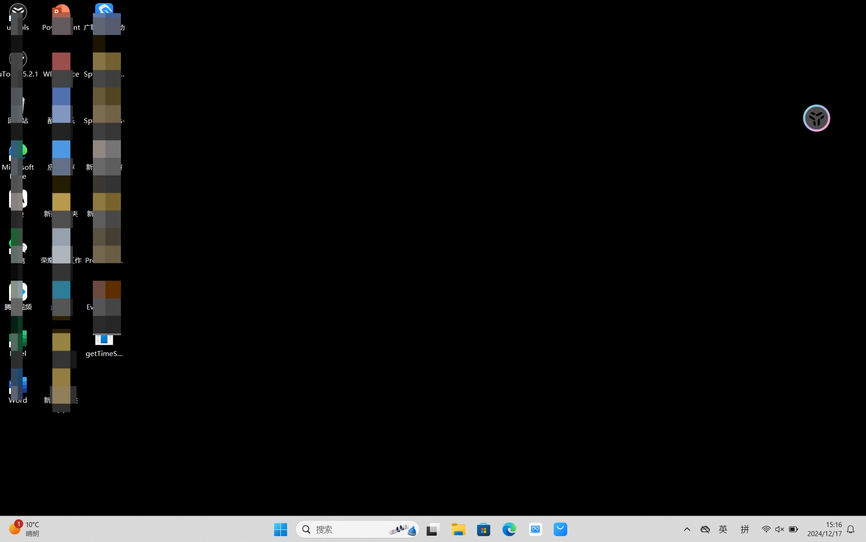Unmute the speaker in system tray
866x542 pixels.
click(x=779, y=529)
